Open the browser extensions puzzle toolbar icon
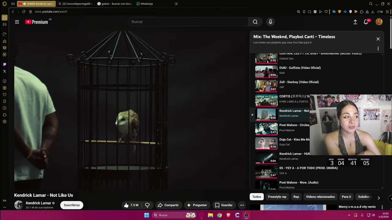The image size is (392, 220). [x=362, y=12]
